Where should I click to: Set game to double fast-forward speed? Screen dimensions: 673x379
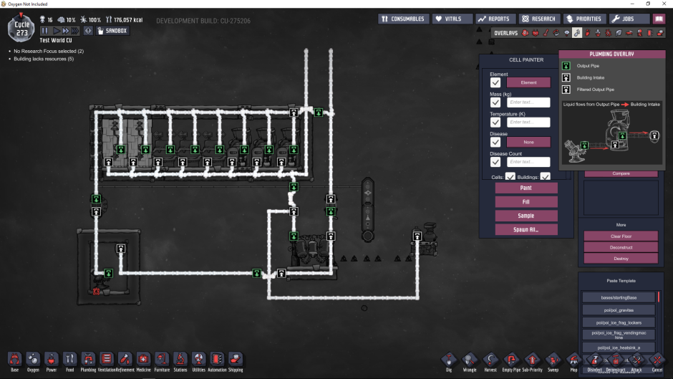pyautogui.click(x=65, y=31)
